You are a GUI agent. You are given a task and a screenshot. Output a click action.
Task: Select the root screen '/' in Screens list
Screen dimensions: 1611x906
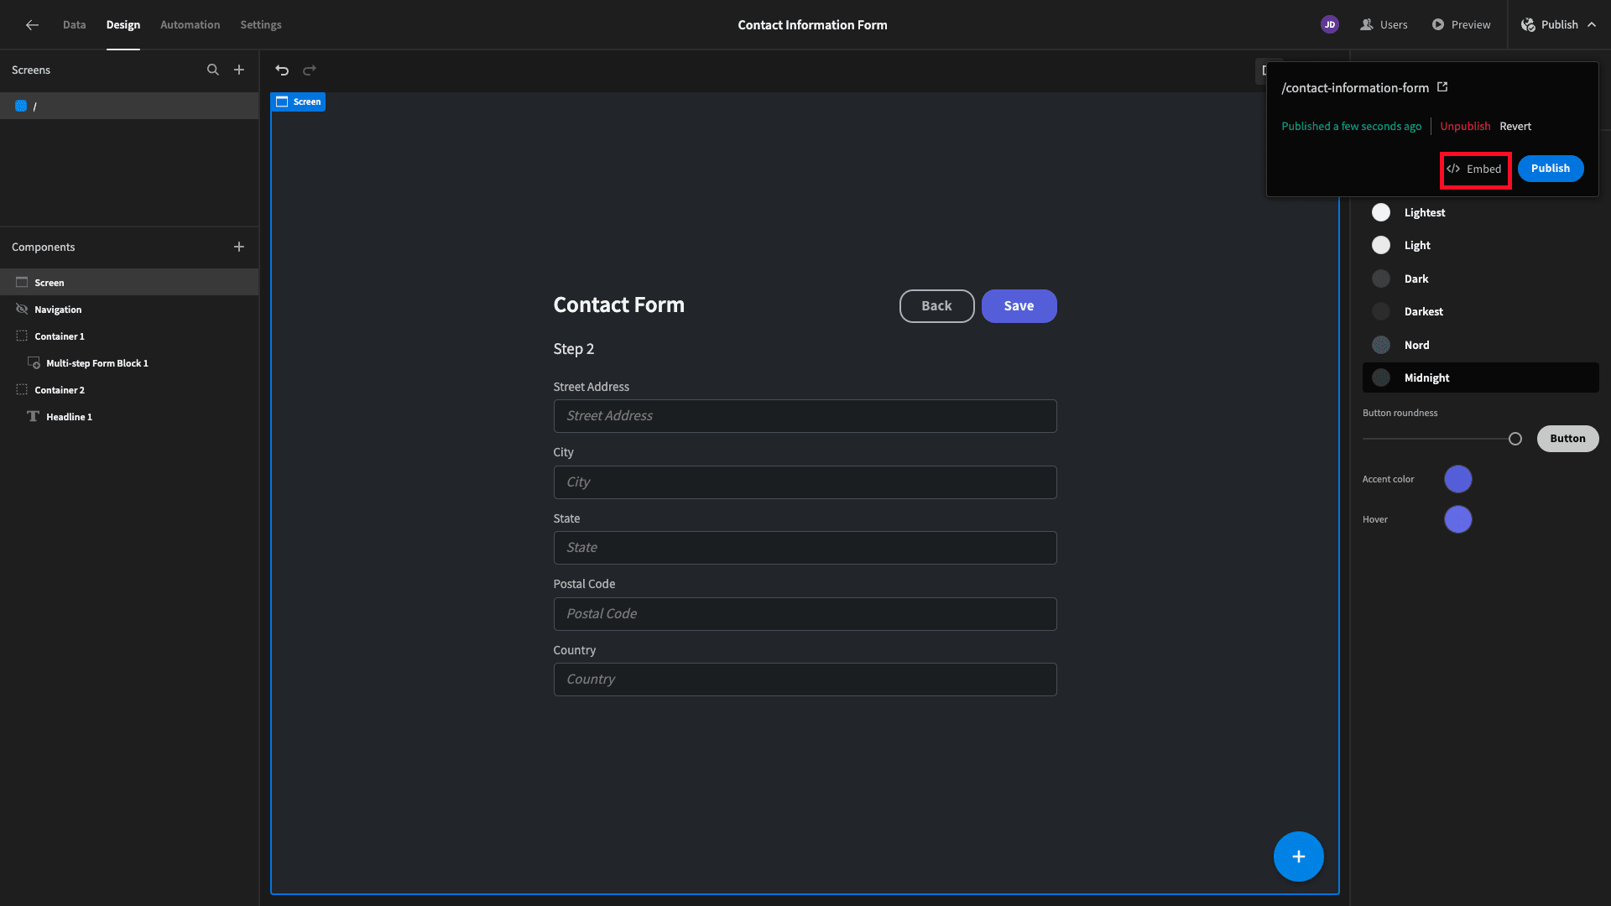pos(129,106)
